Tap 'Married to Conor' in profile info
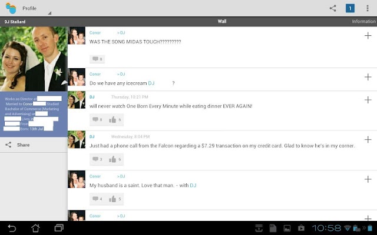 pyautogui.click(x=19, y=104)
